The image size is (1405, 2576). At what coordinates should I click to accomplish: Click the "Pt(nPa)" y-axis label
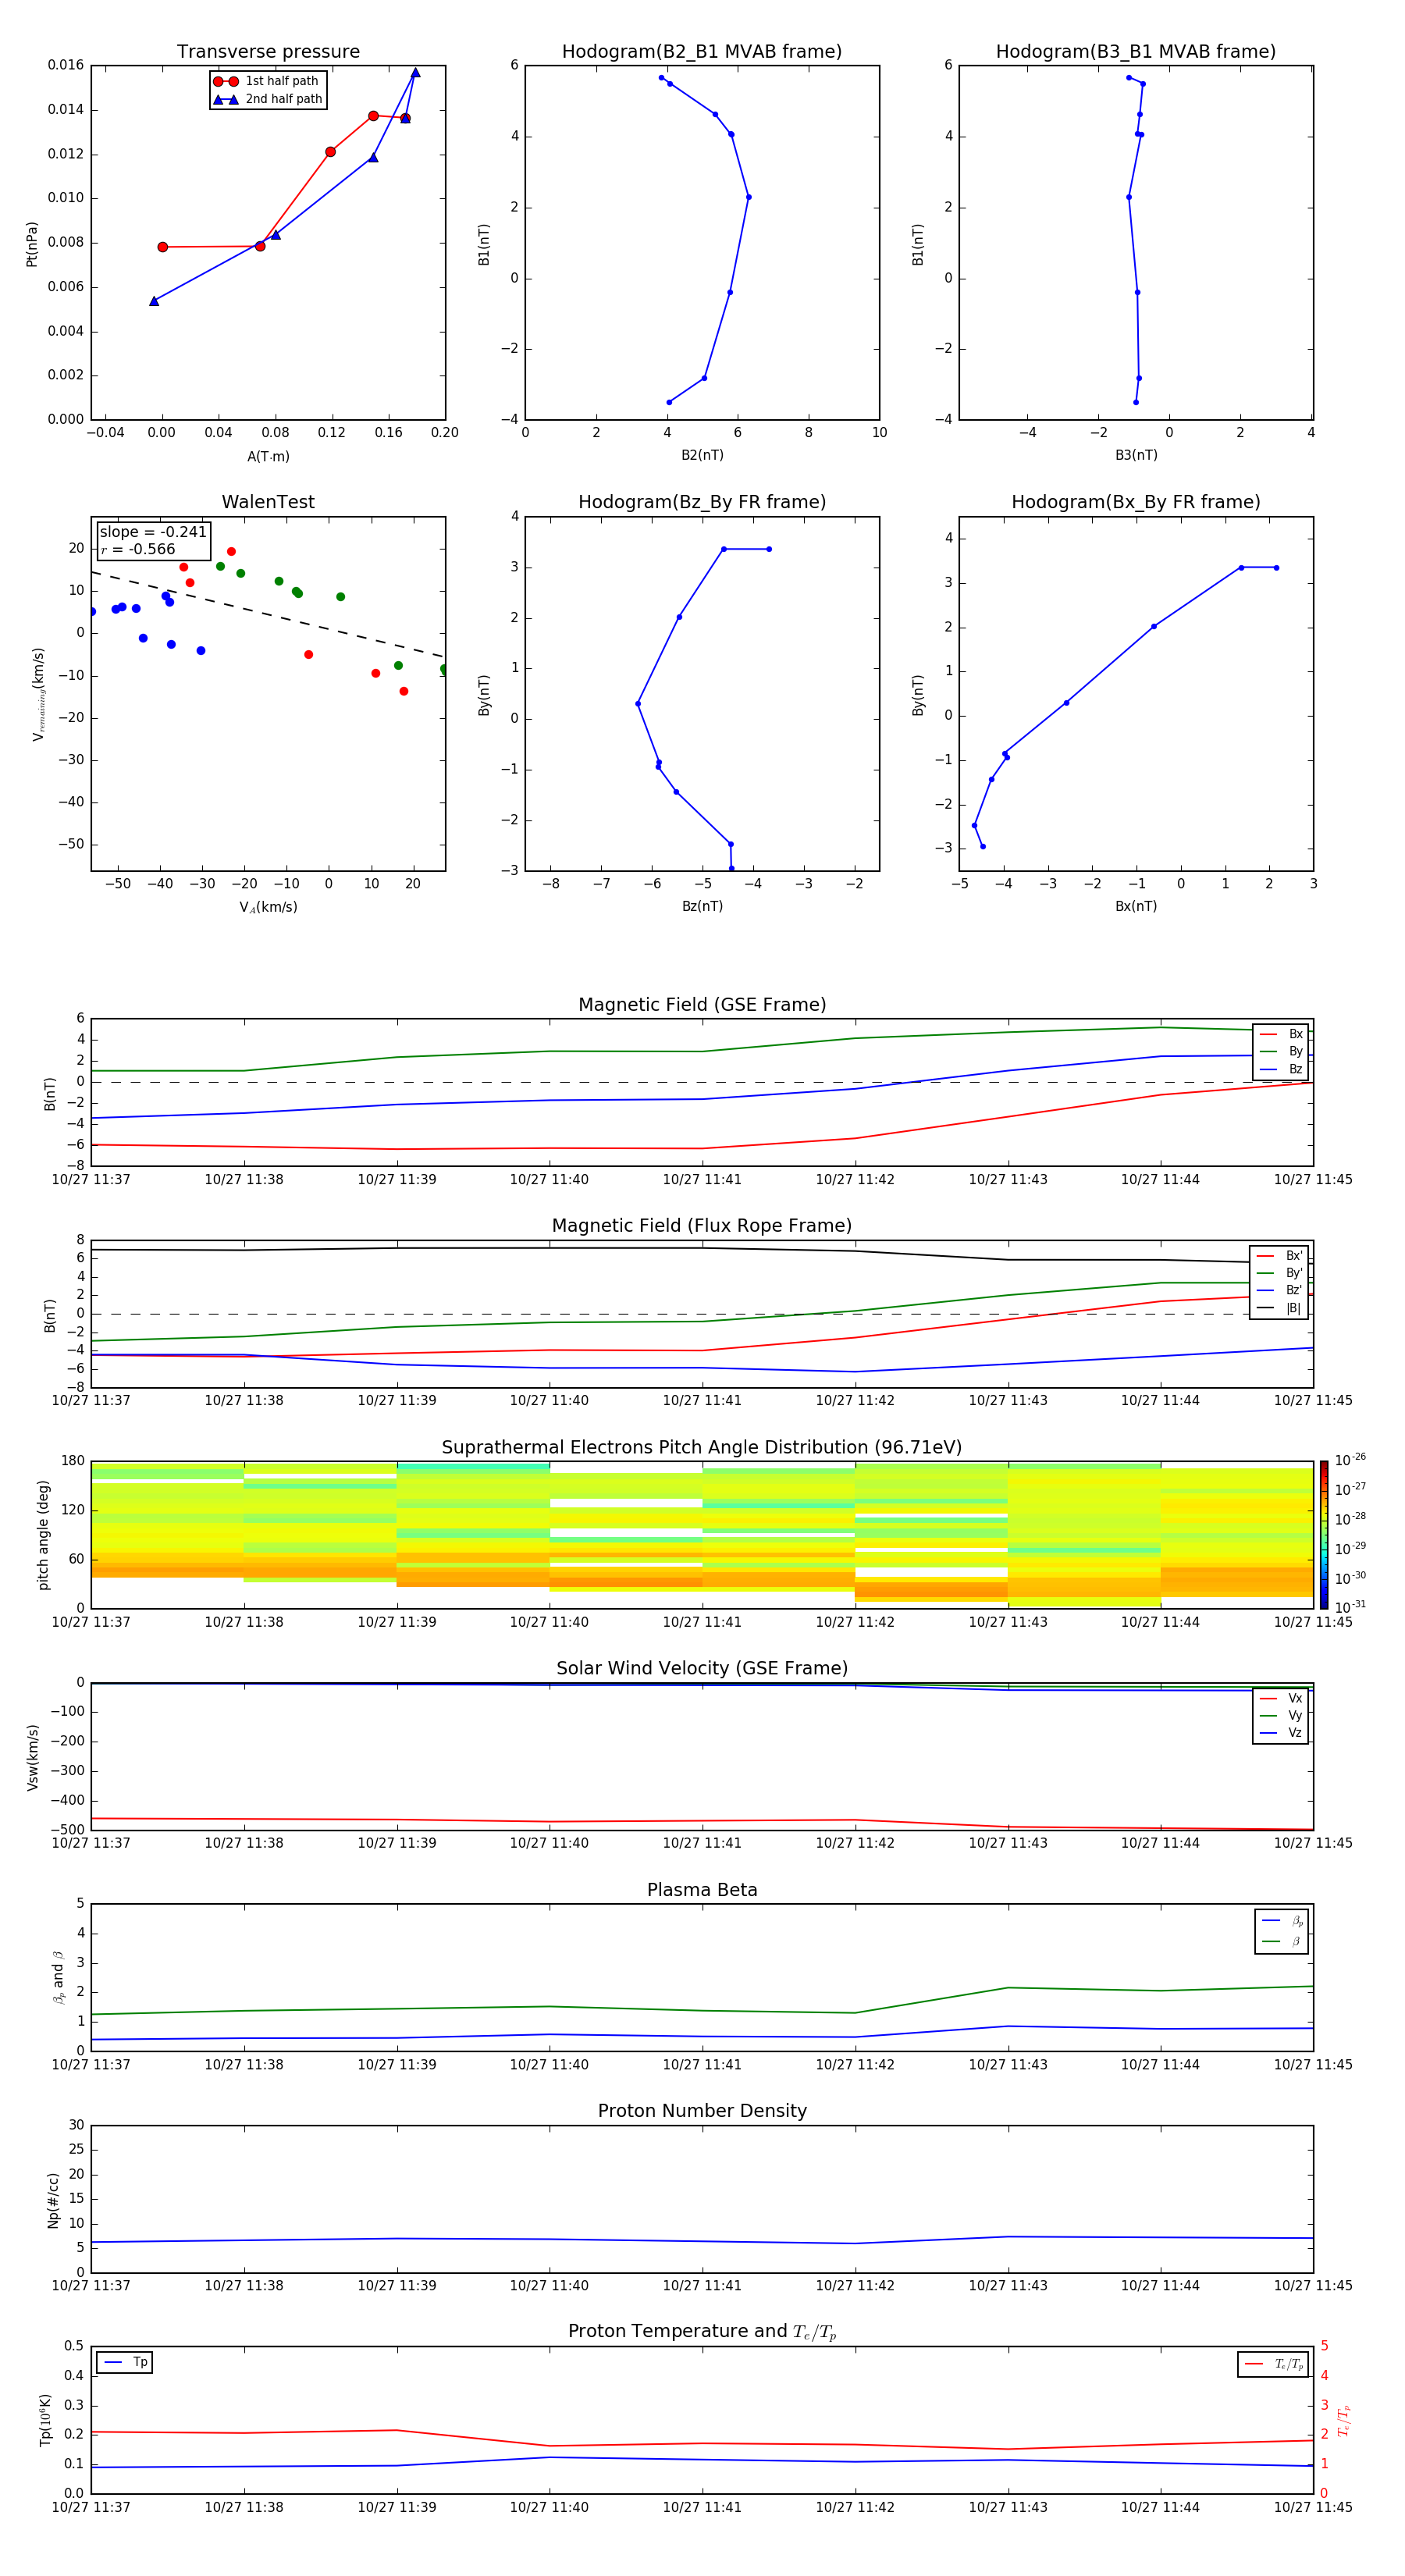[x=32, y=243]
